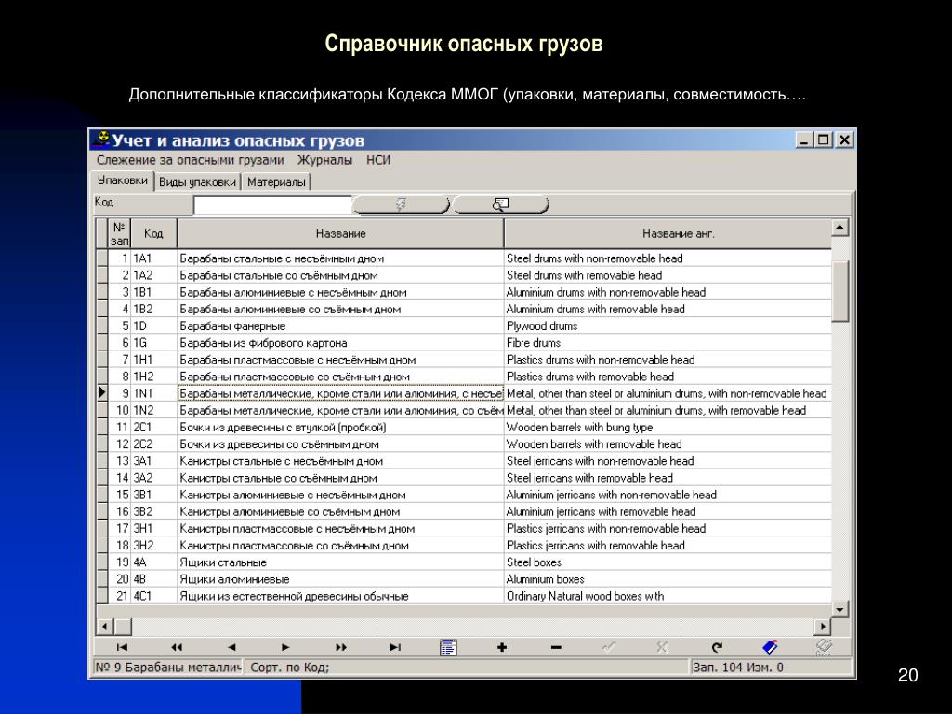
Task: Select the row with code 1B1
Action: 464,292
